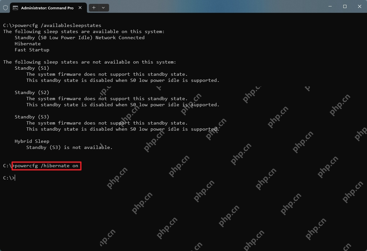The height and width of the screenshot is (251, 367).
Task: Click 'The following sleep states are available' line
Action: click(84, 31)
